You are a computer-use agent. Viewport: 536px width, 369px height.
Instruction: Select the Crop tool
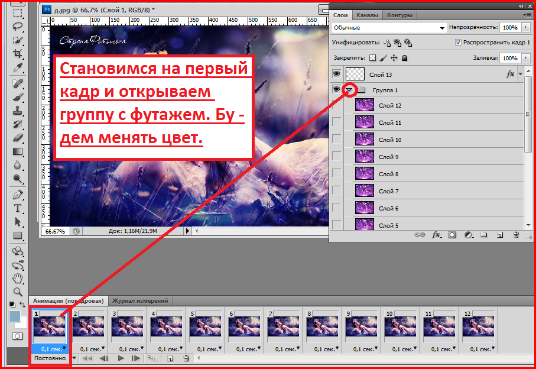click(18, 53)
